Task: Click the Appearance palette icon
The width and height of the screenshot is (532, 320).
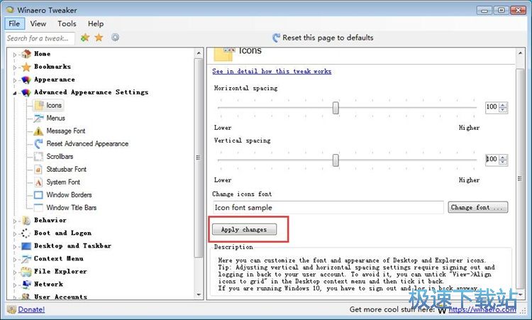Action: [x=26, y=79]
